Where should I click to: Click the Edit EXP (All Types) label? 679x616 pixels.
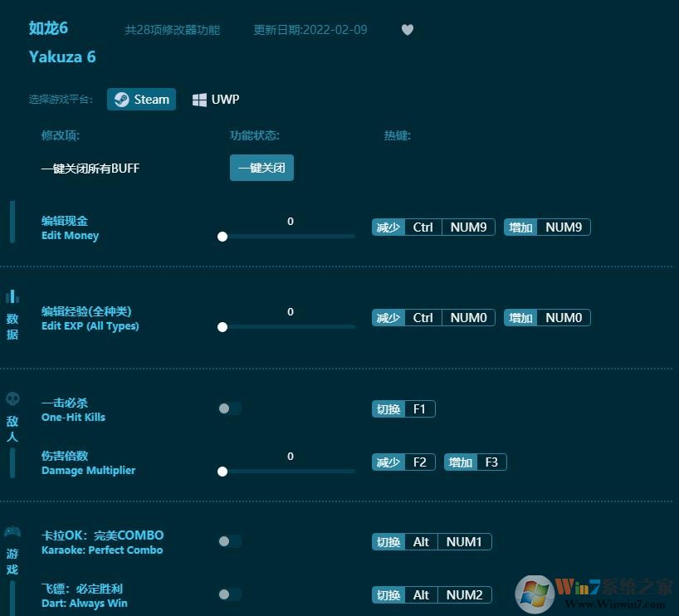(90, 325)
